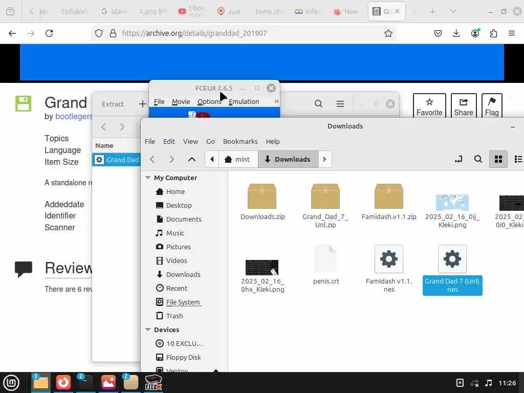Open file manager View menu
The width and height of the screenshot is (524, 393).
(x=190, y=141)
